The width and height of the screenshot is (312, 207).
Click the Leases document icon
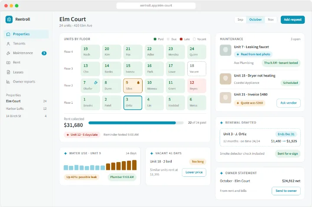click(x=8, y=72)
